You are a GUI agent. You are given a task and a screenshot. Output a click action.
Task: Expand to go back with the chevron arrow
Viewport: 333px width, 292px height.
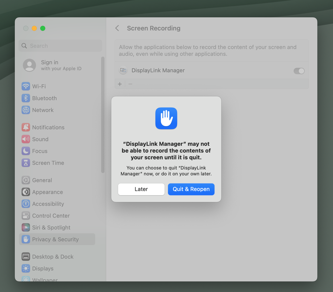pos(117,28)
